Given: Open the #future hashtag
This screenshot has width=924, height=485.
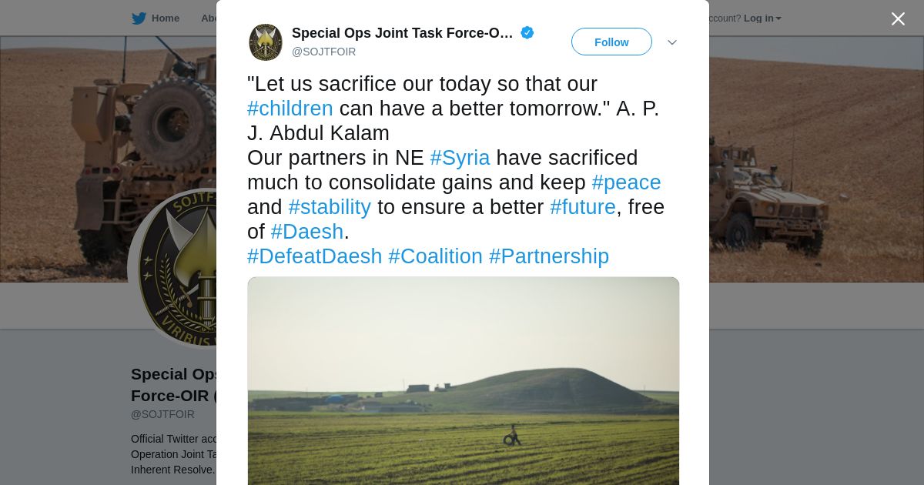Looking at the screenshot, I should pos(583,207).
